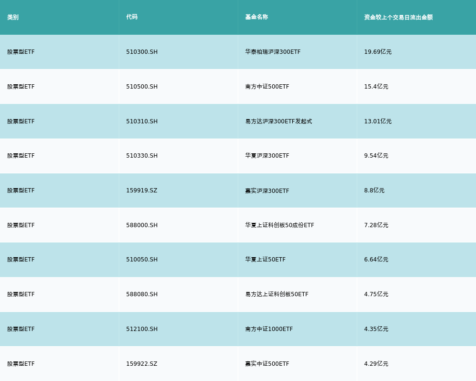Click the 南方中证1000ETF fund name
The height and width of the screenshot is (381, 476).
tap(269, 329)
